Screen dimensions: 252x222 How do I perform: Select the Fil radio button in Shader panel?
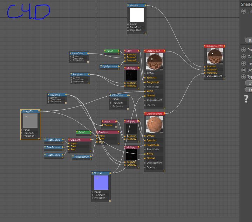244,11
